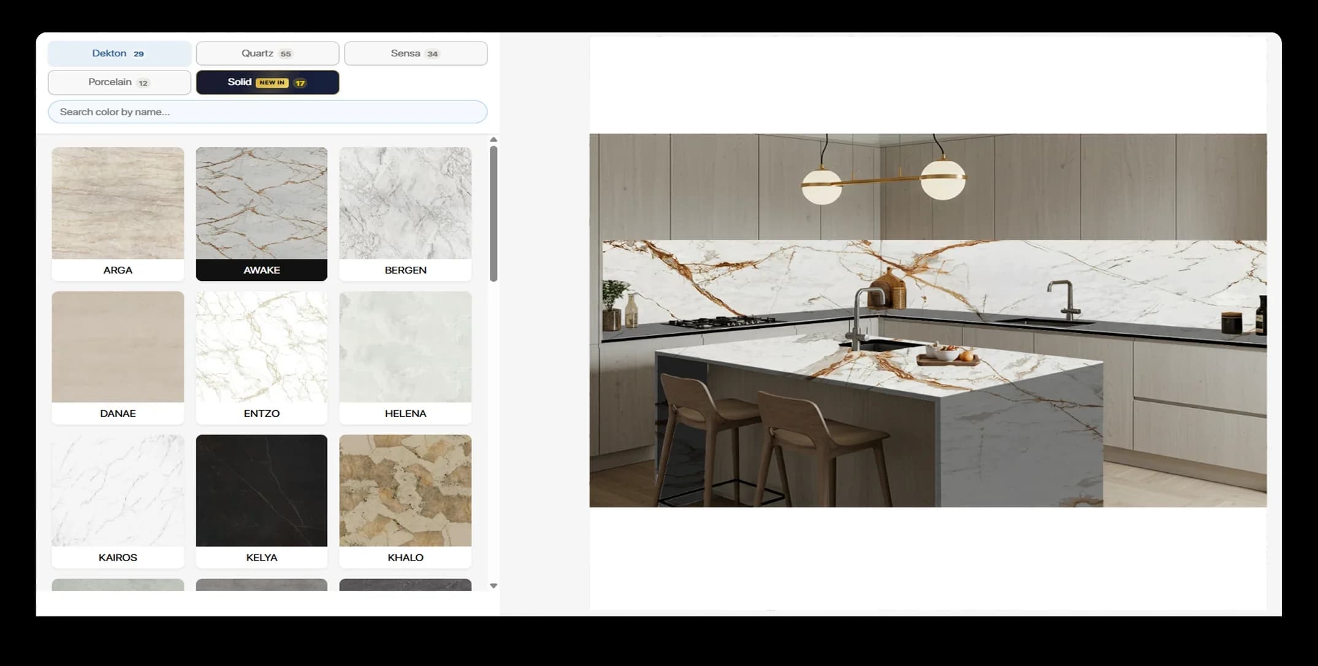1318x666 pixels.
Task: Click the scrollbar up arrow in swatch list
Action: pyautogui.click(x=493, y=140)
